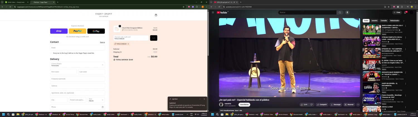Pay with the Shop Pay button
Image resolution: width=418 pixels, height=117 pixels.
[x=59, y=31]
